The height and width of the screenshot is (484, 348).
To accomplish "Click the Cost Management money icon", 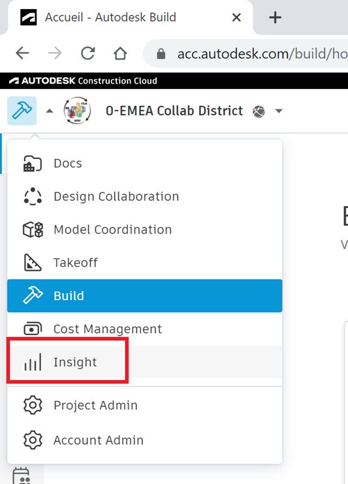I will tap(33, 329).
